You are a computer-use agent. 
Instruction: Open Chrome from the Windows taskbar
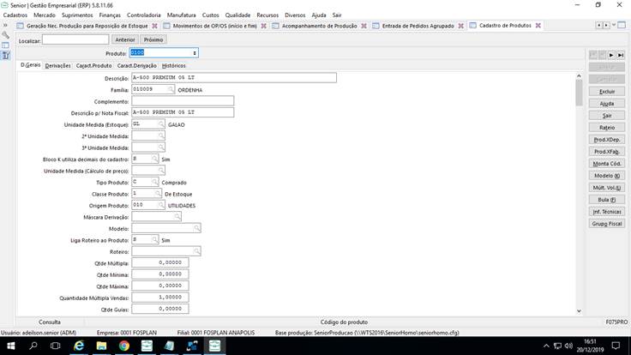tap(124, 346)
